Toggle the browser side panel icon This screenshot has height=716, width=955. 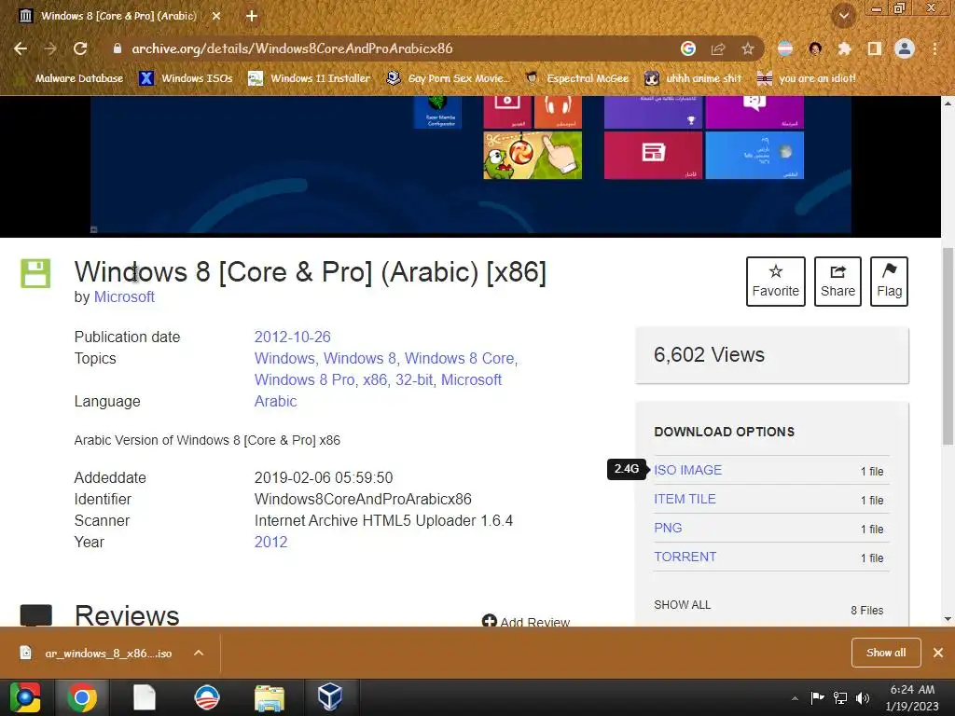click(x=875, y=48)
